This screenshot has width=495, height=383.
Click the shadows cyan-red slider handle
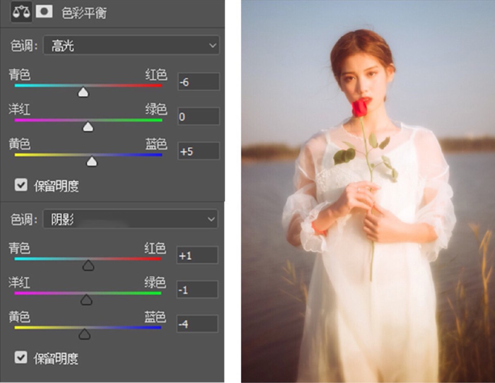coord(88,265)
